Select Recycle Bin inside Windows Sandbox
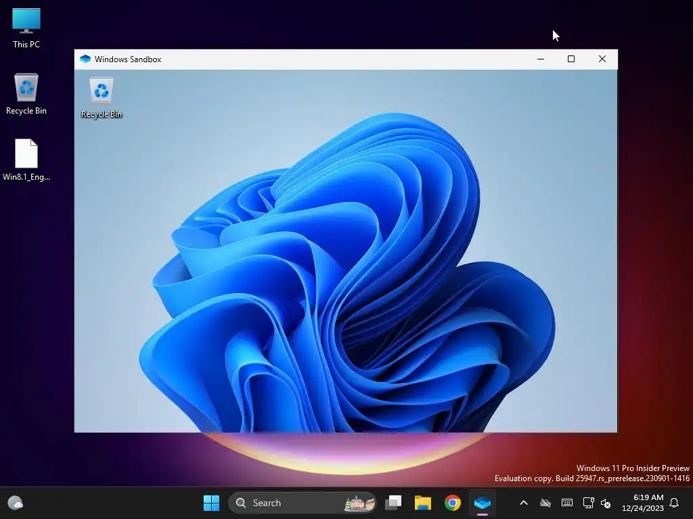The width and height of the screenshot is (693, 519). [x=102, y=98]
